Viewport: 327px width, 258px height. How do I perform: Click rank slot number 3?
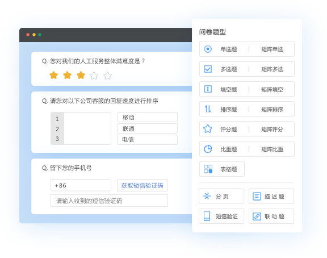tap(57, 139)
